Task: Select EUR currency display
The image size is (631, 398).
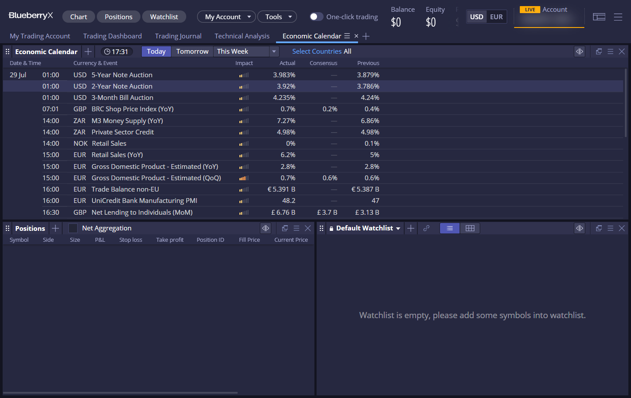Action: pyautogui.click(x=496, y=17)
